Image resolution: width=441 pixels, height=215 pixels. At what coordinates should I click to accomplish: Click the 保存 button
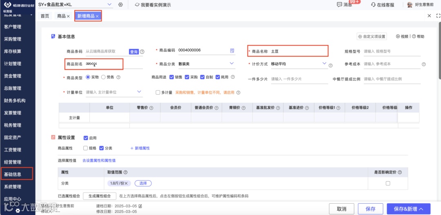pyautogui.click(x=370, y=209)
